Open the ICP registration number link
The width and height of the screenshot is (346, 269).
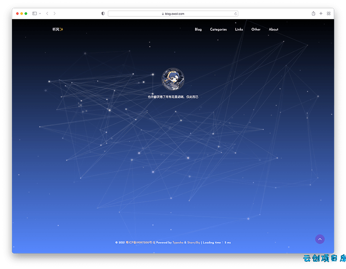pos(140,243)
